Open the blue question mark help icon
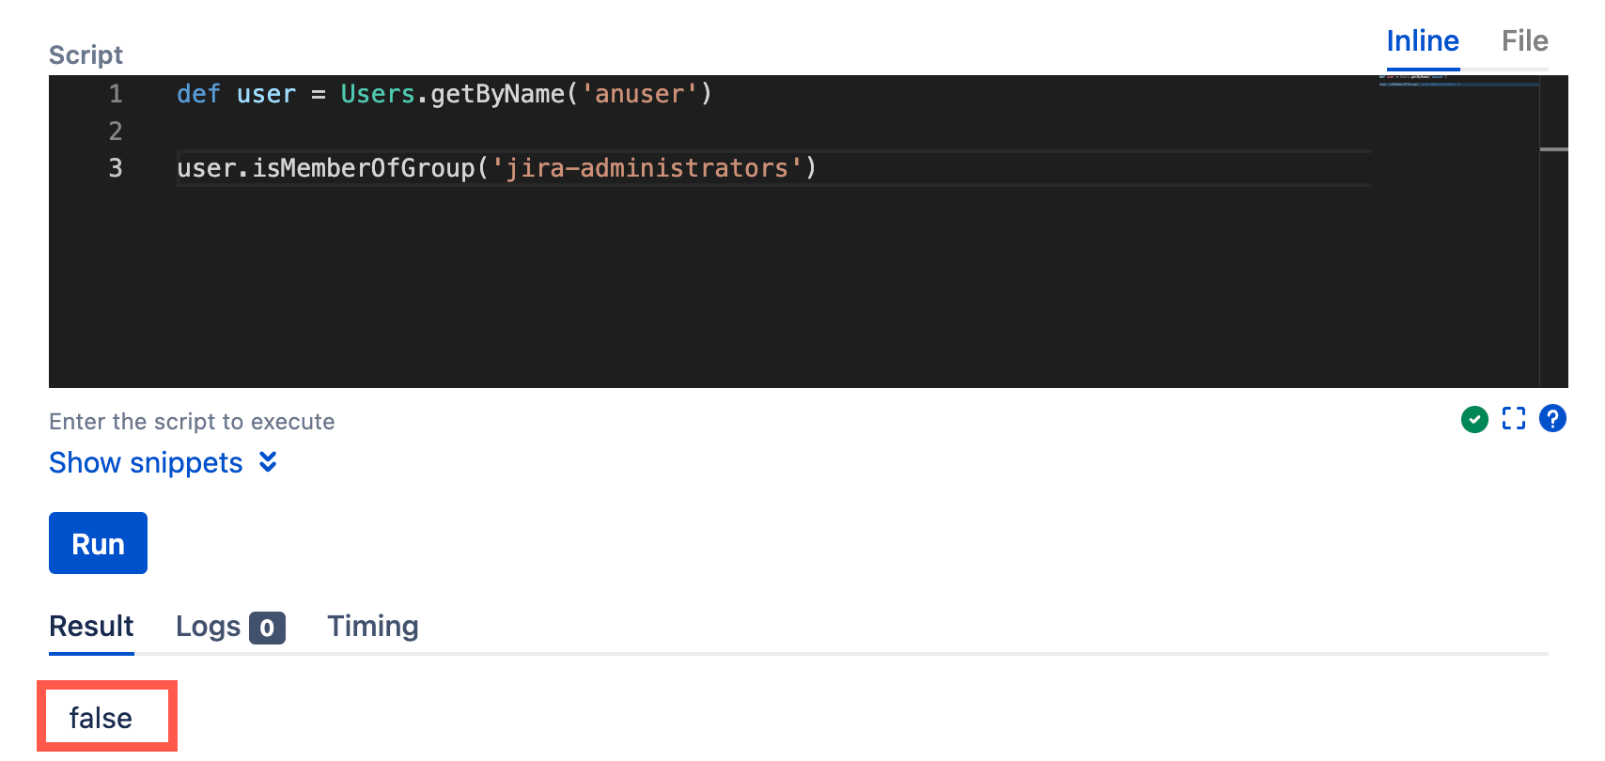This screenshot has height=761, width=1605. (1552, 418)
